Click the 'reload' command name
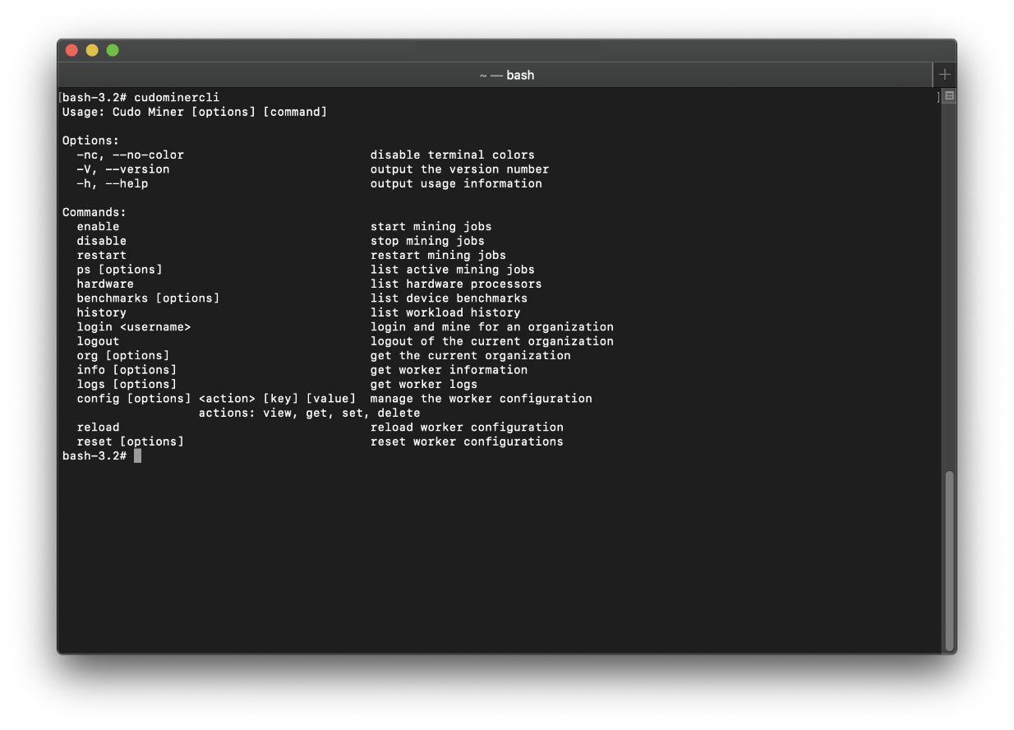Screen dimensions: 1014x730 98,427
